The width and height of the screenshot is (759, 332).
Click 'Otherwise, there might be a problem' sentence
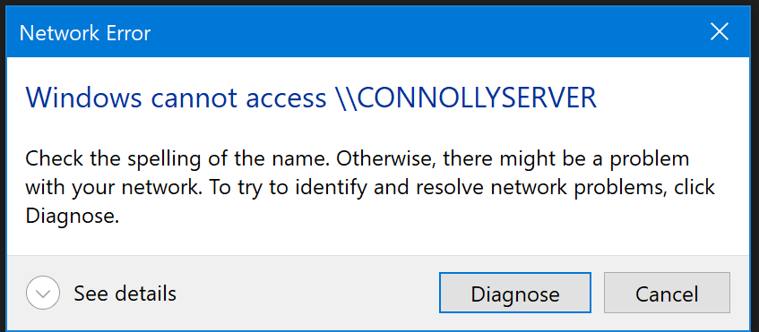(x=513, y=158)
